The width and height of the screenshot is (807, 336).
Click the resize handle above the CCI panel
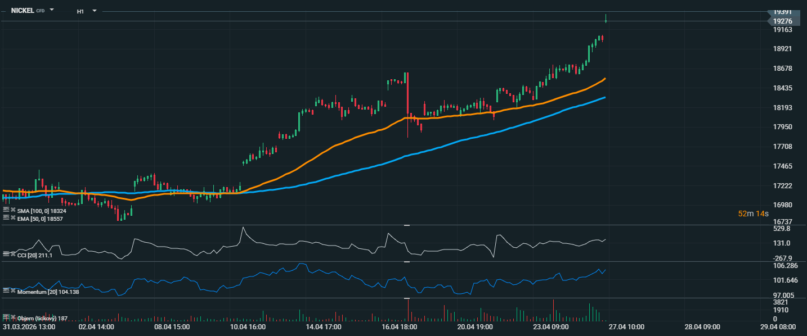point(407,225)
